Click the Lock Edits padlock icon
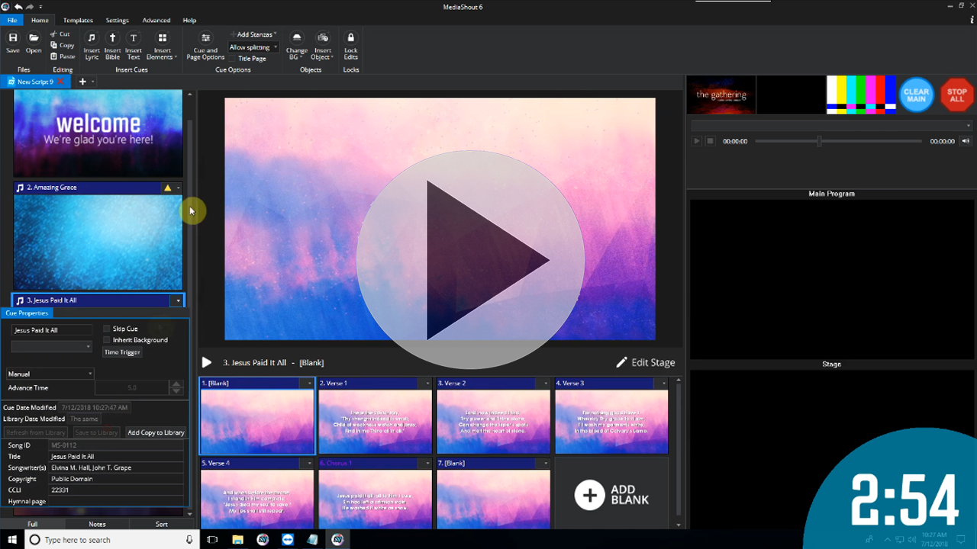The width and height of the screenshot is (977, 549). 350,39
